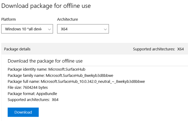
Task: Click the Package identity name line
Action: coord(46,69)
